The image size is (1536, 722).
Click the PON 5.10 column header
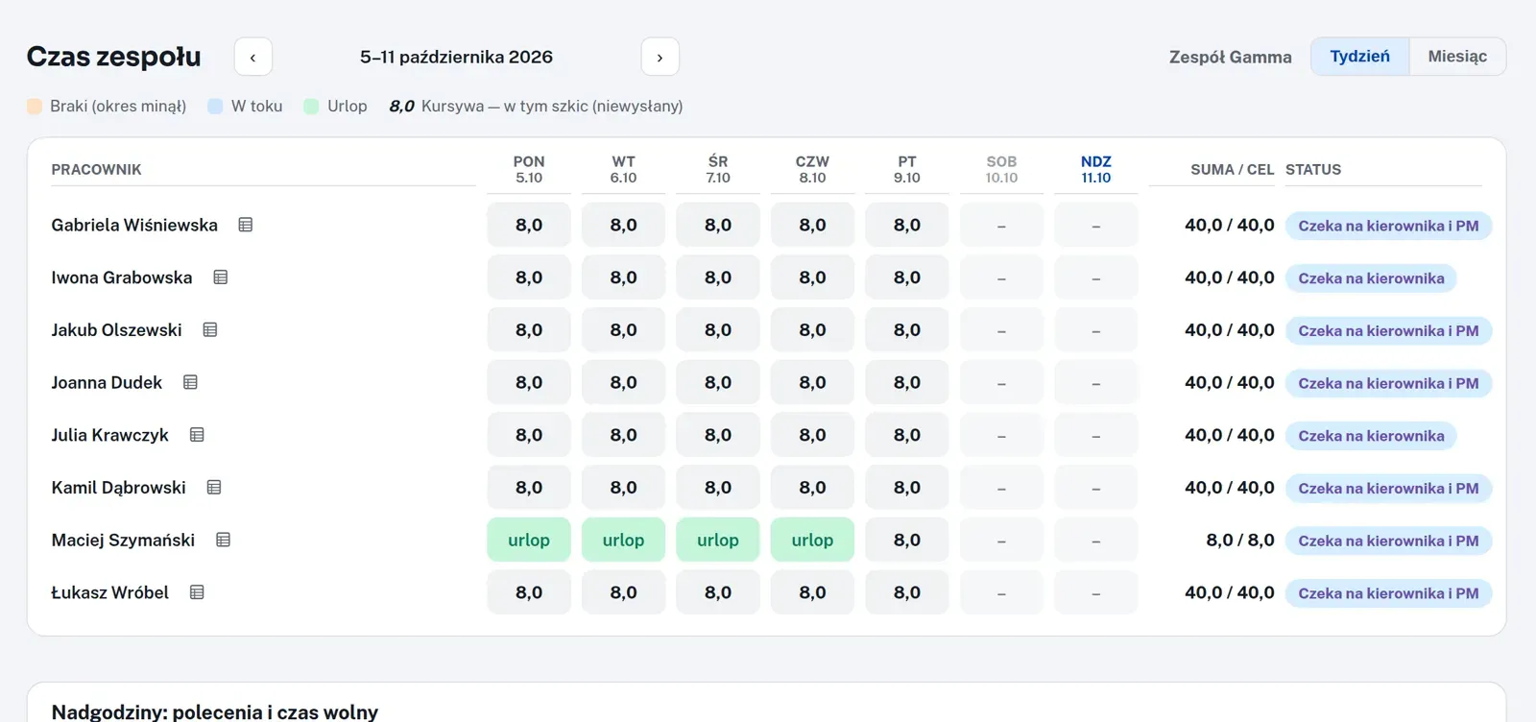tap(529, 169)
